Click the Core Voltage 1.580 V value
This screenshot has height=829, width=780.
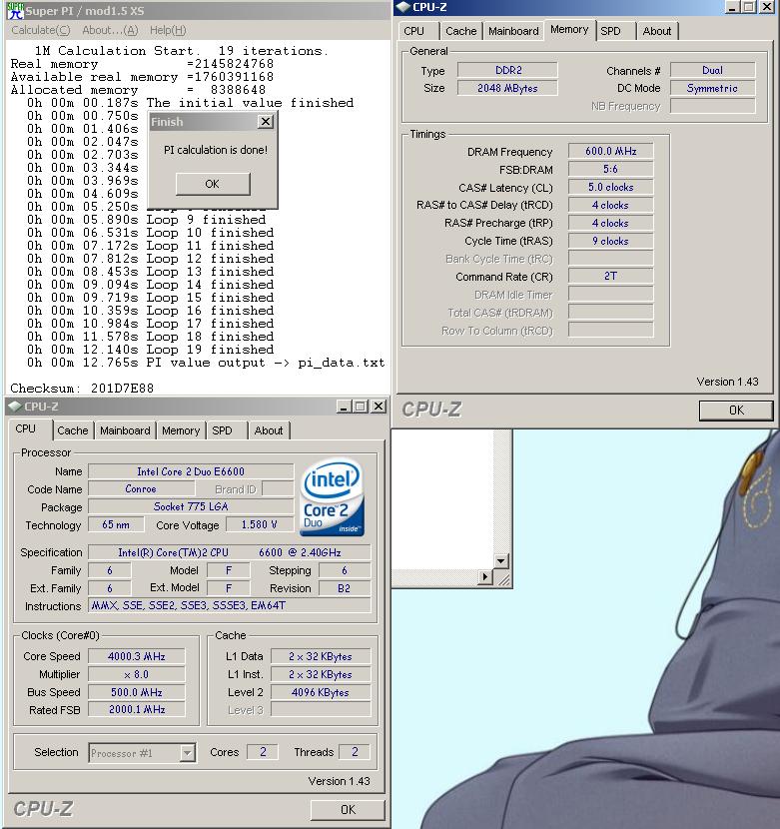pos(259,524)
